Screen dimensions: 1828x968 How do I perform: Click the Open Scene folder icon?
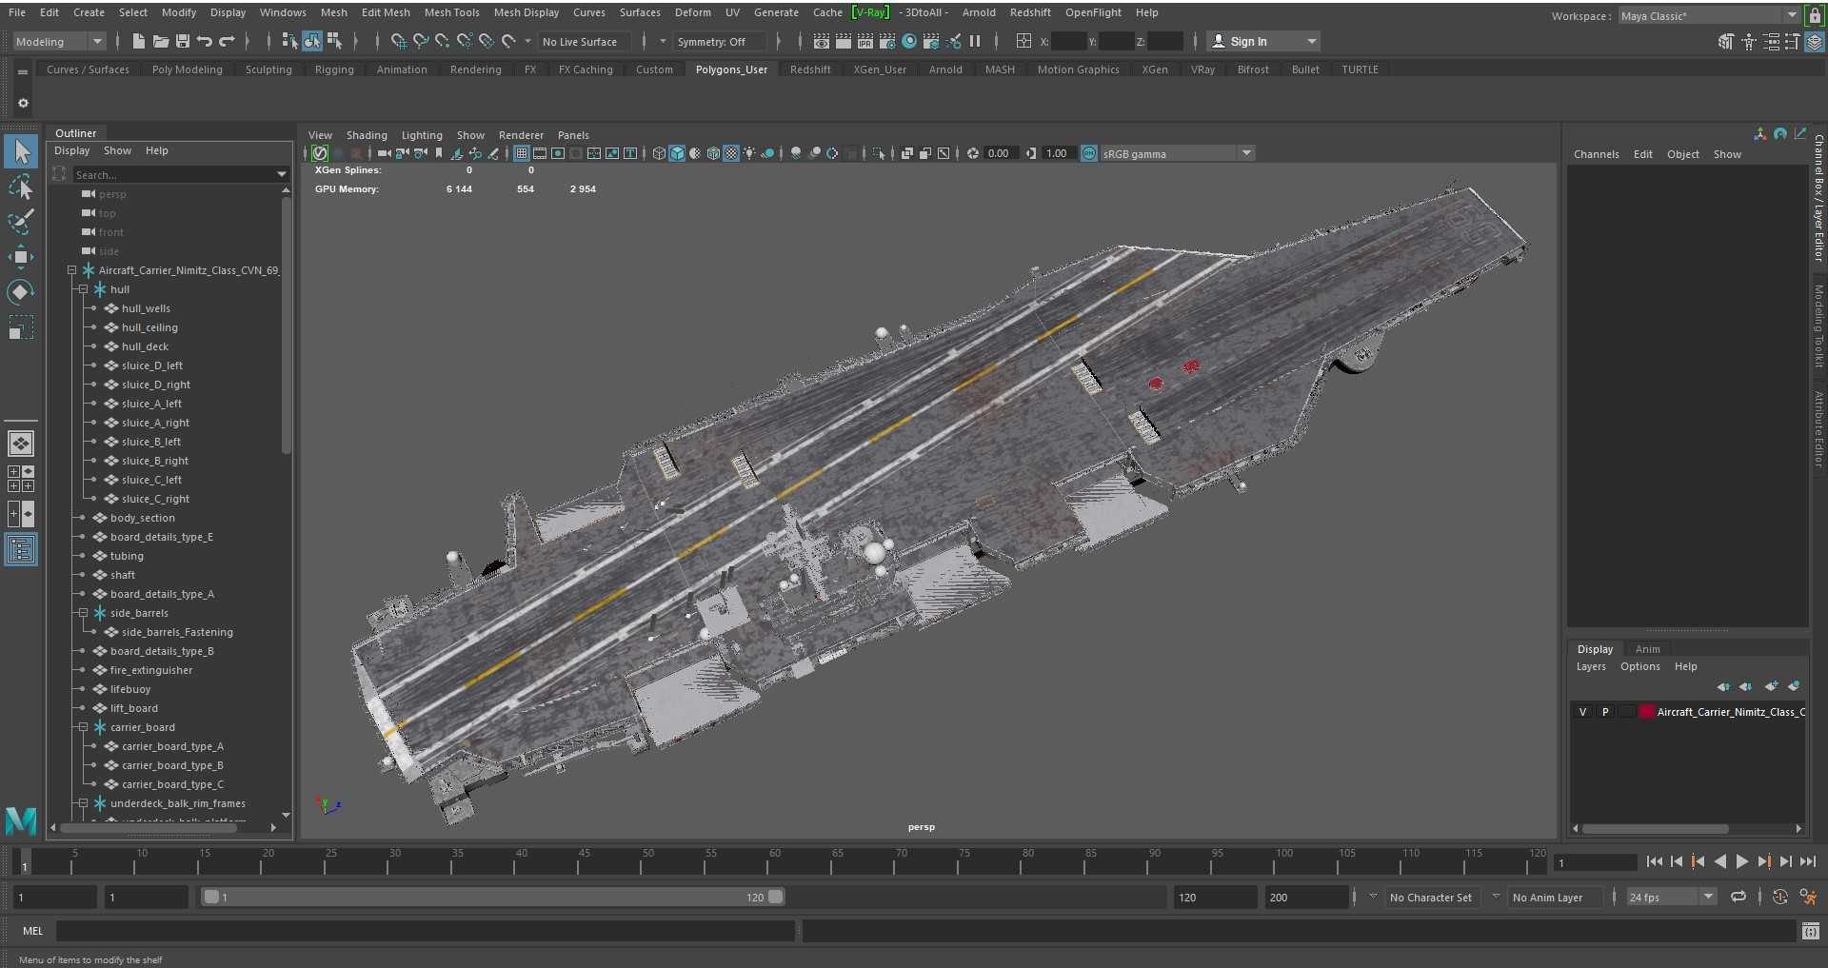(x=160, y=41)
